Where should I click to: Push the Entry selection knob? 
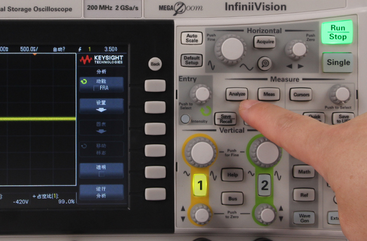pyautogui.click(x=201, y=94)
